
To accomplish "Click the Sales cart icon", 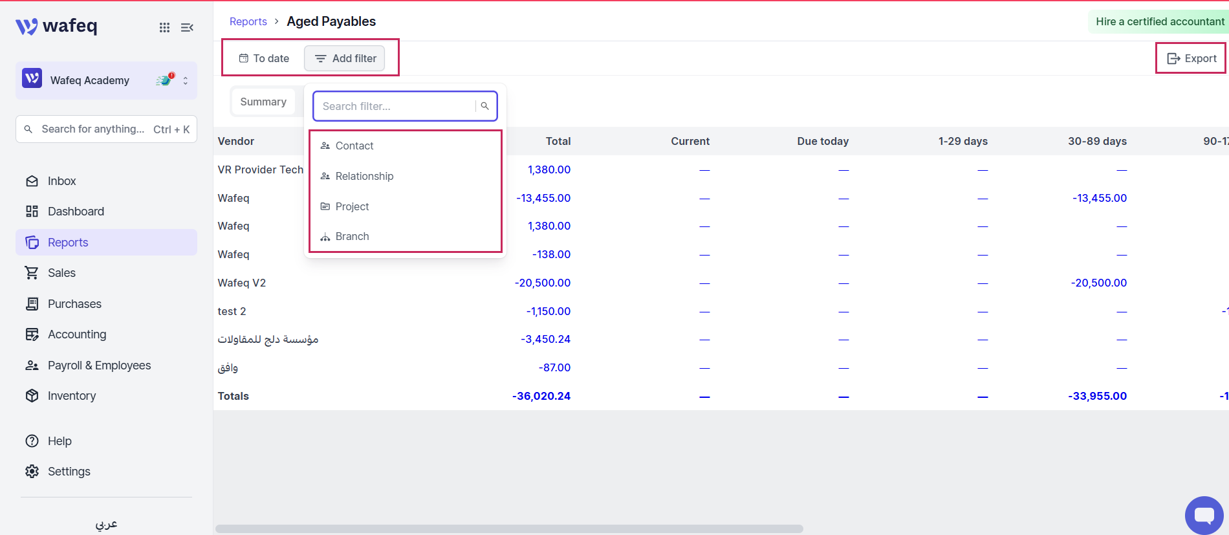I will click(32, 273).
